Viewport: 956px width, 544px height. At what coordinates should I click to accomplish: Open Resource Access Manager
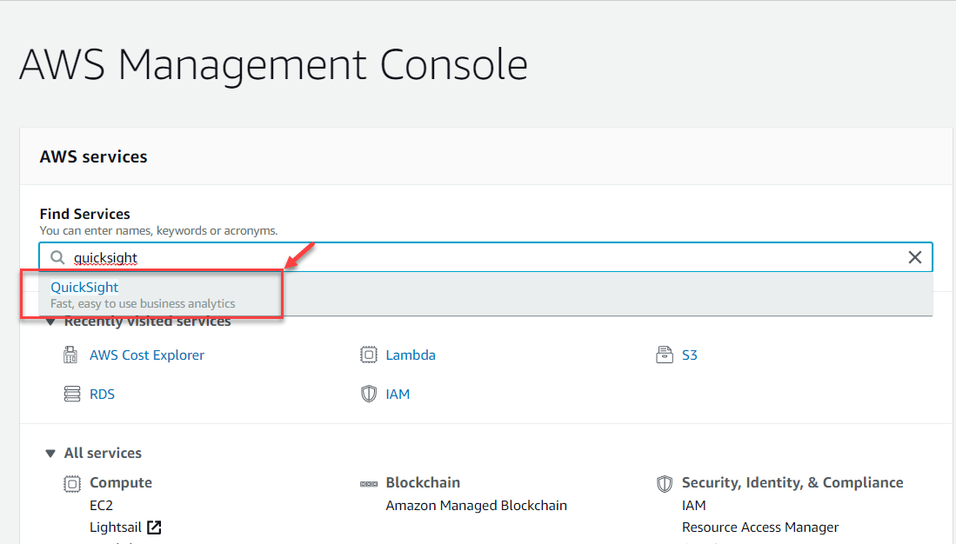pos(760,527)
